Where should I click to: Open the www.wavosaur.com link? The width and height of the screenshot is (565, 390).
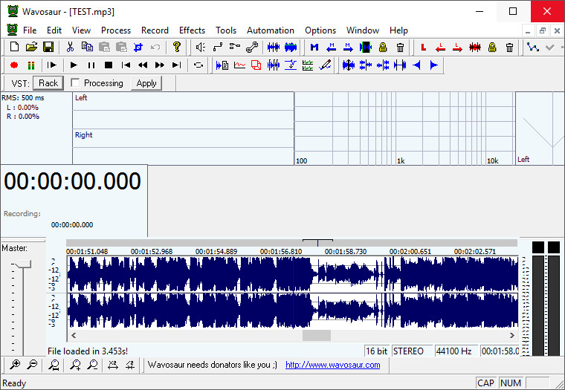(332, 365)
